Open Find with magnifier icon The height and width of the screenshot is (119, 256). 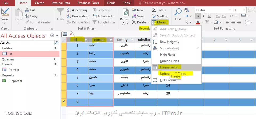pos(178,12)
